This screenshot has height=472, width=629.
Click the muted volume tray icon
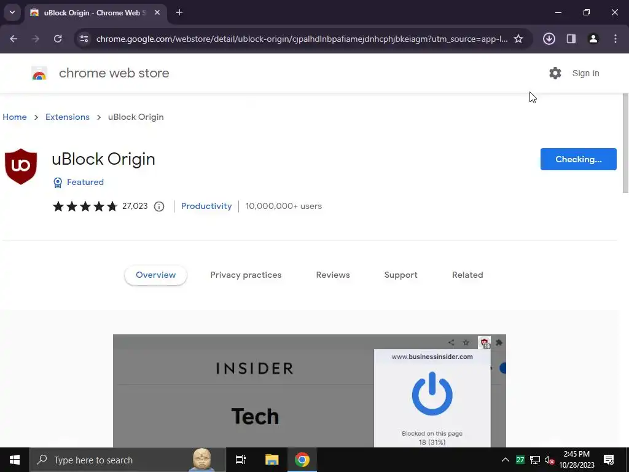pos(550,460)
